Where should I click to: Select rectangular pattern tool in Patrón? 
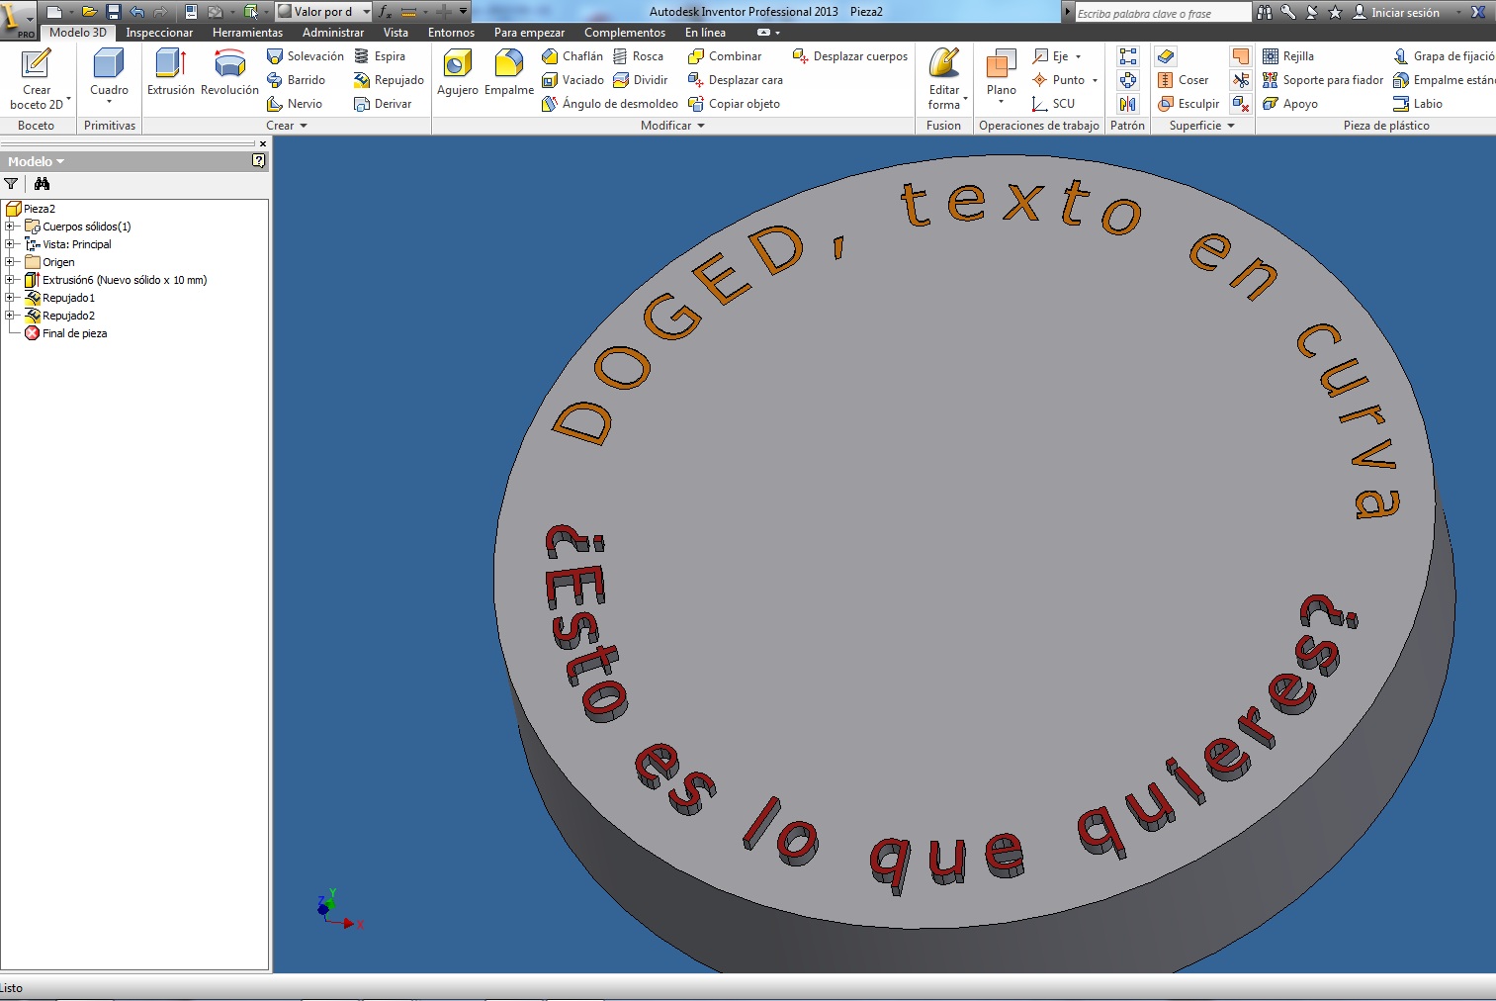click(1128, 56)
